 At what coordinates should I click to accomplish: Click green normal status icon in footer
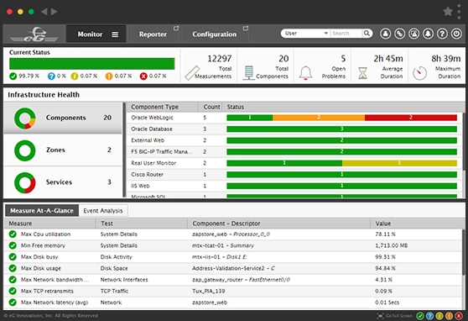(420, 316)
